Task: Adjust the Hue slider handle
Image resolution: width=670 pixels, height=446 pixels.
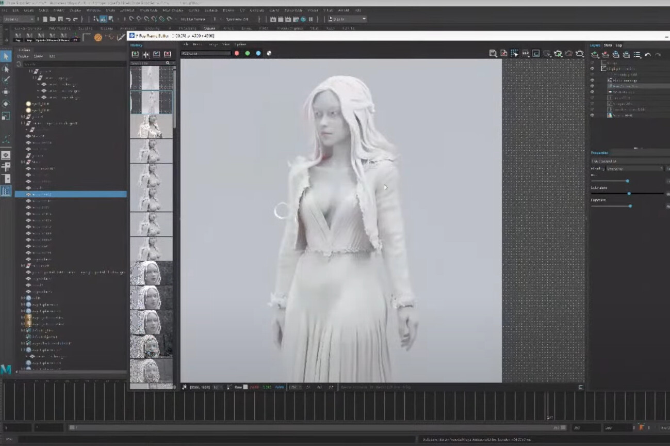Action: [x=627, y=181]
